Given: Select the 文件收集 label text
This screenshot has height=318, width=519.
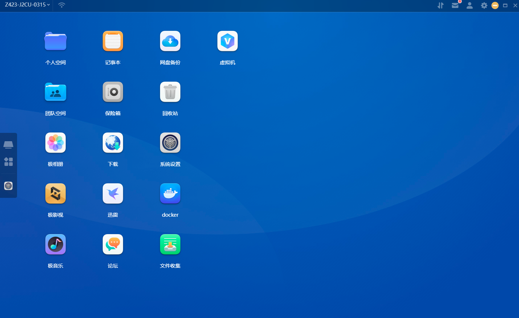Looking at the screenshot, I should (170, 266).
